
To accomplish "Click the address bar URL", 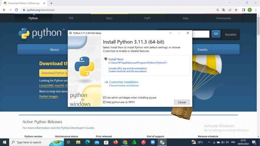I will click(x=41, y=10).
